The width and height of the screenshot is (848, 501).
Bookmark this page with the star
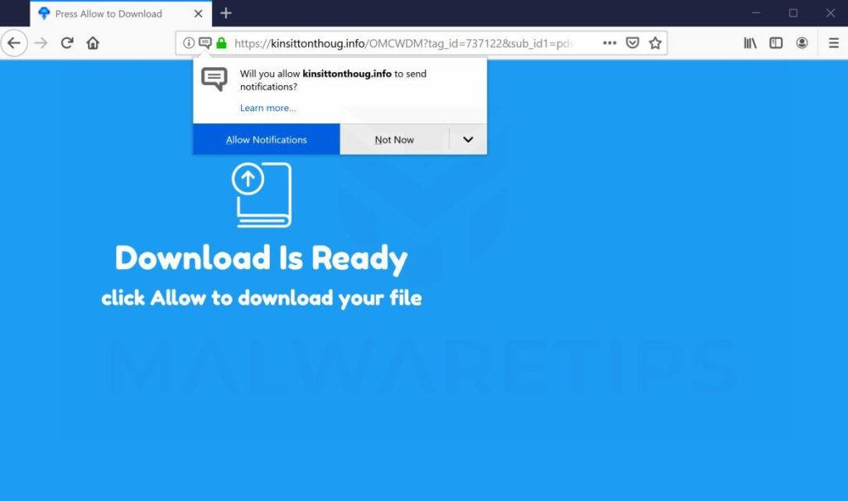click(x=655, y=42)
